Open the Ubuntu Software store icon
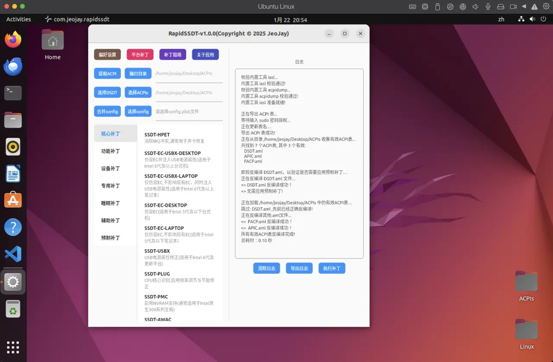The image size is (553, 362). coord(13,200)
